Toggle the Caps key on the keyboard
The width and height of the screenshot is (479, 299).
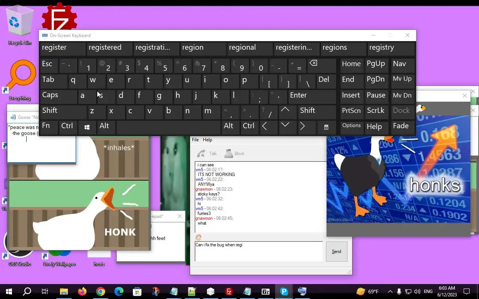[x=58, y=96]
